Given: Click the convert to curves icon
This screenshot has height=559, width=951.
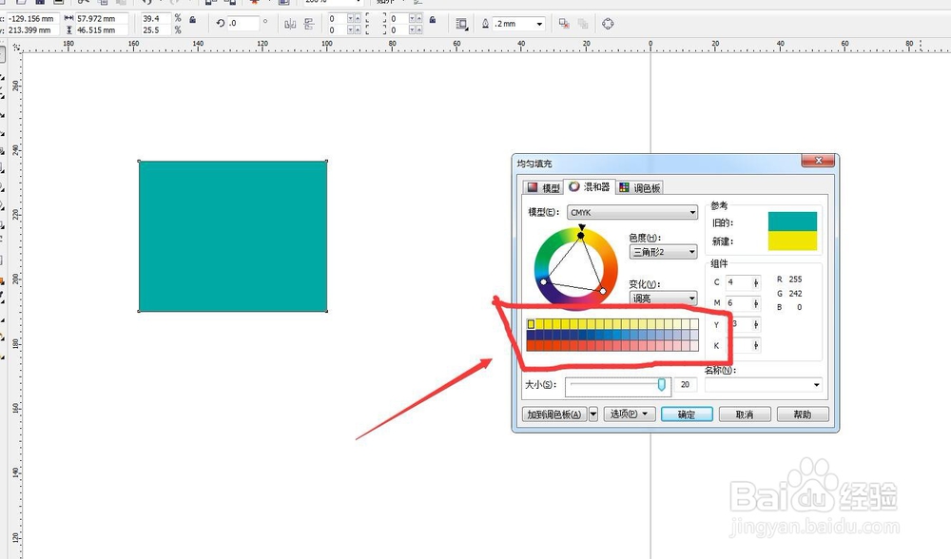Looking at the screenshot, I should point(608,24).
